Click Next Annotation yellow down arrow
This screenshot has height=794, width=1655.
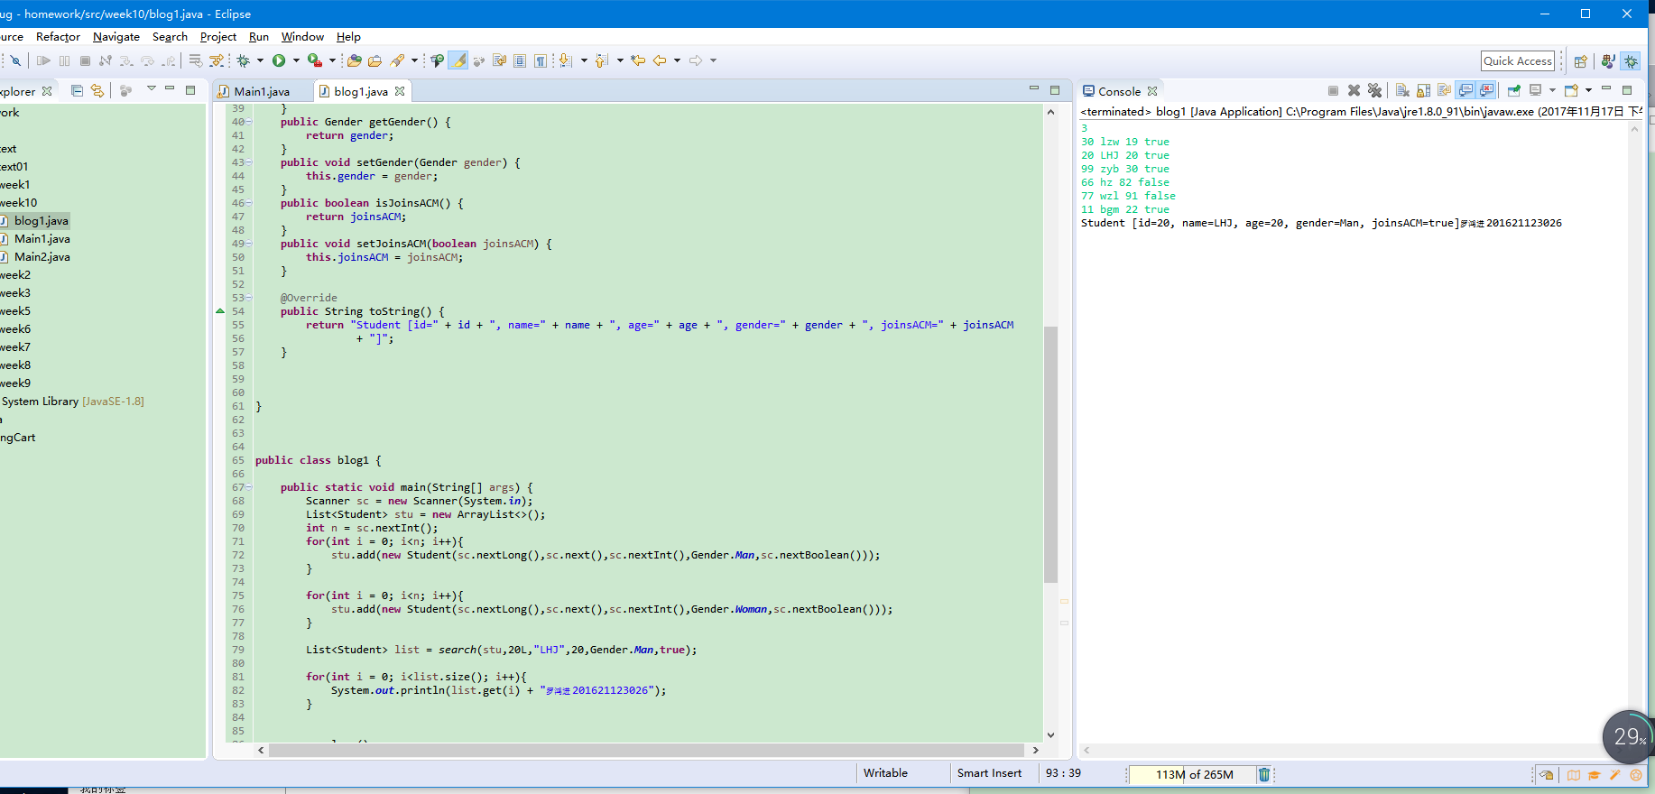click(566, 60)
